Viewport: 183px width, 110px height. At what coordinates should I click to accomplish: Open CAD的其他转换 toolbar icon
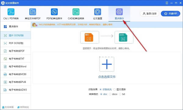(x=76, y=12)
